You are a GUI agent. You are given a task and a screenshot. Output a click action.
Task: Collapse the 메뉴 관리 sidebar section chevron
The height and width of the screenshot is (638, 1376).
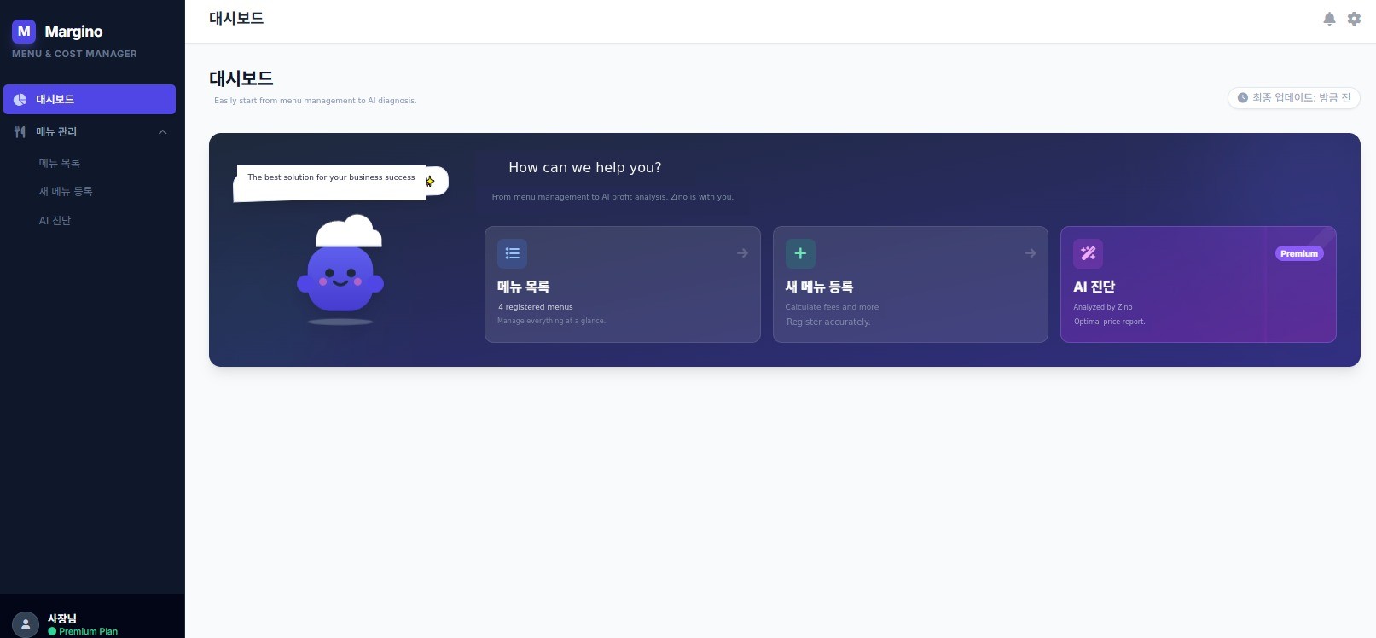coord(162,132)
